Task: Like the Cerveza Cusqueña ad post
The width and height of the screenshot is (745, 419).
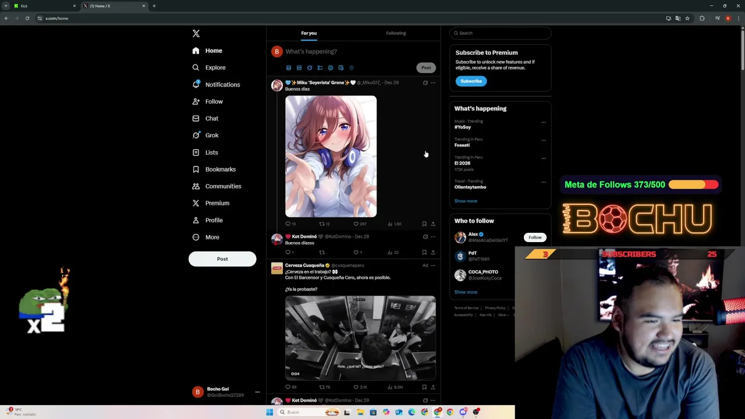Action: coord(360,387)
